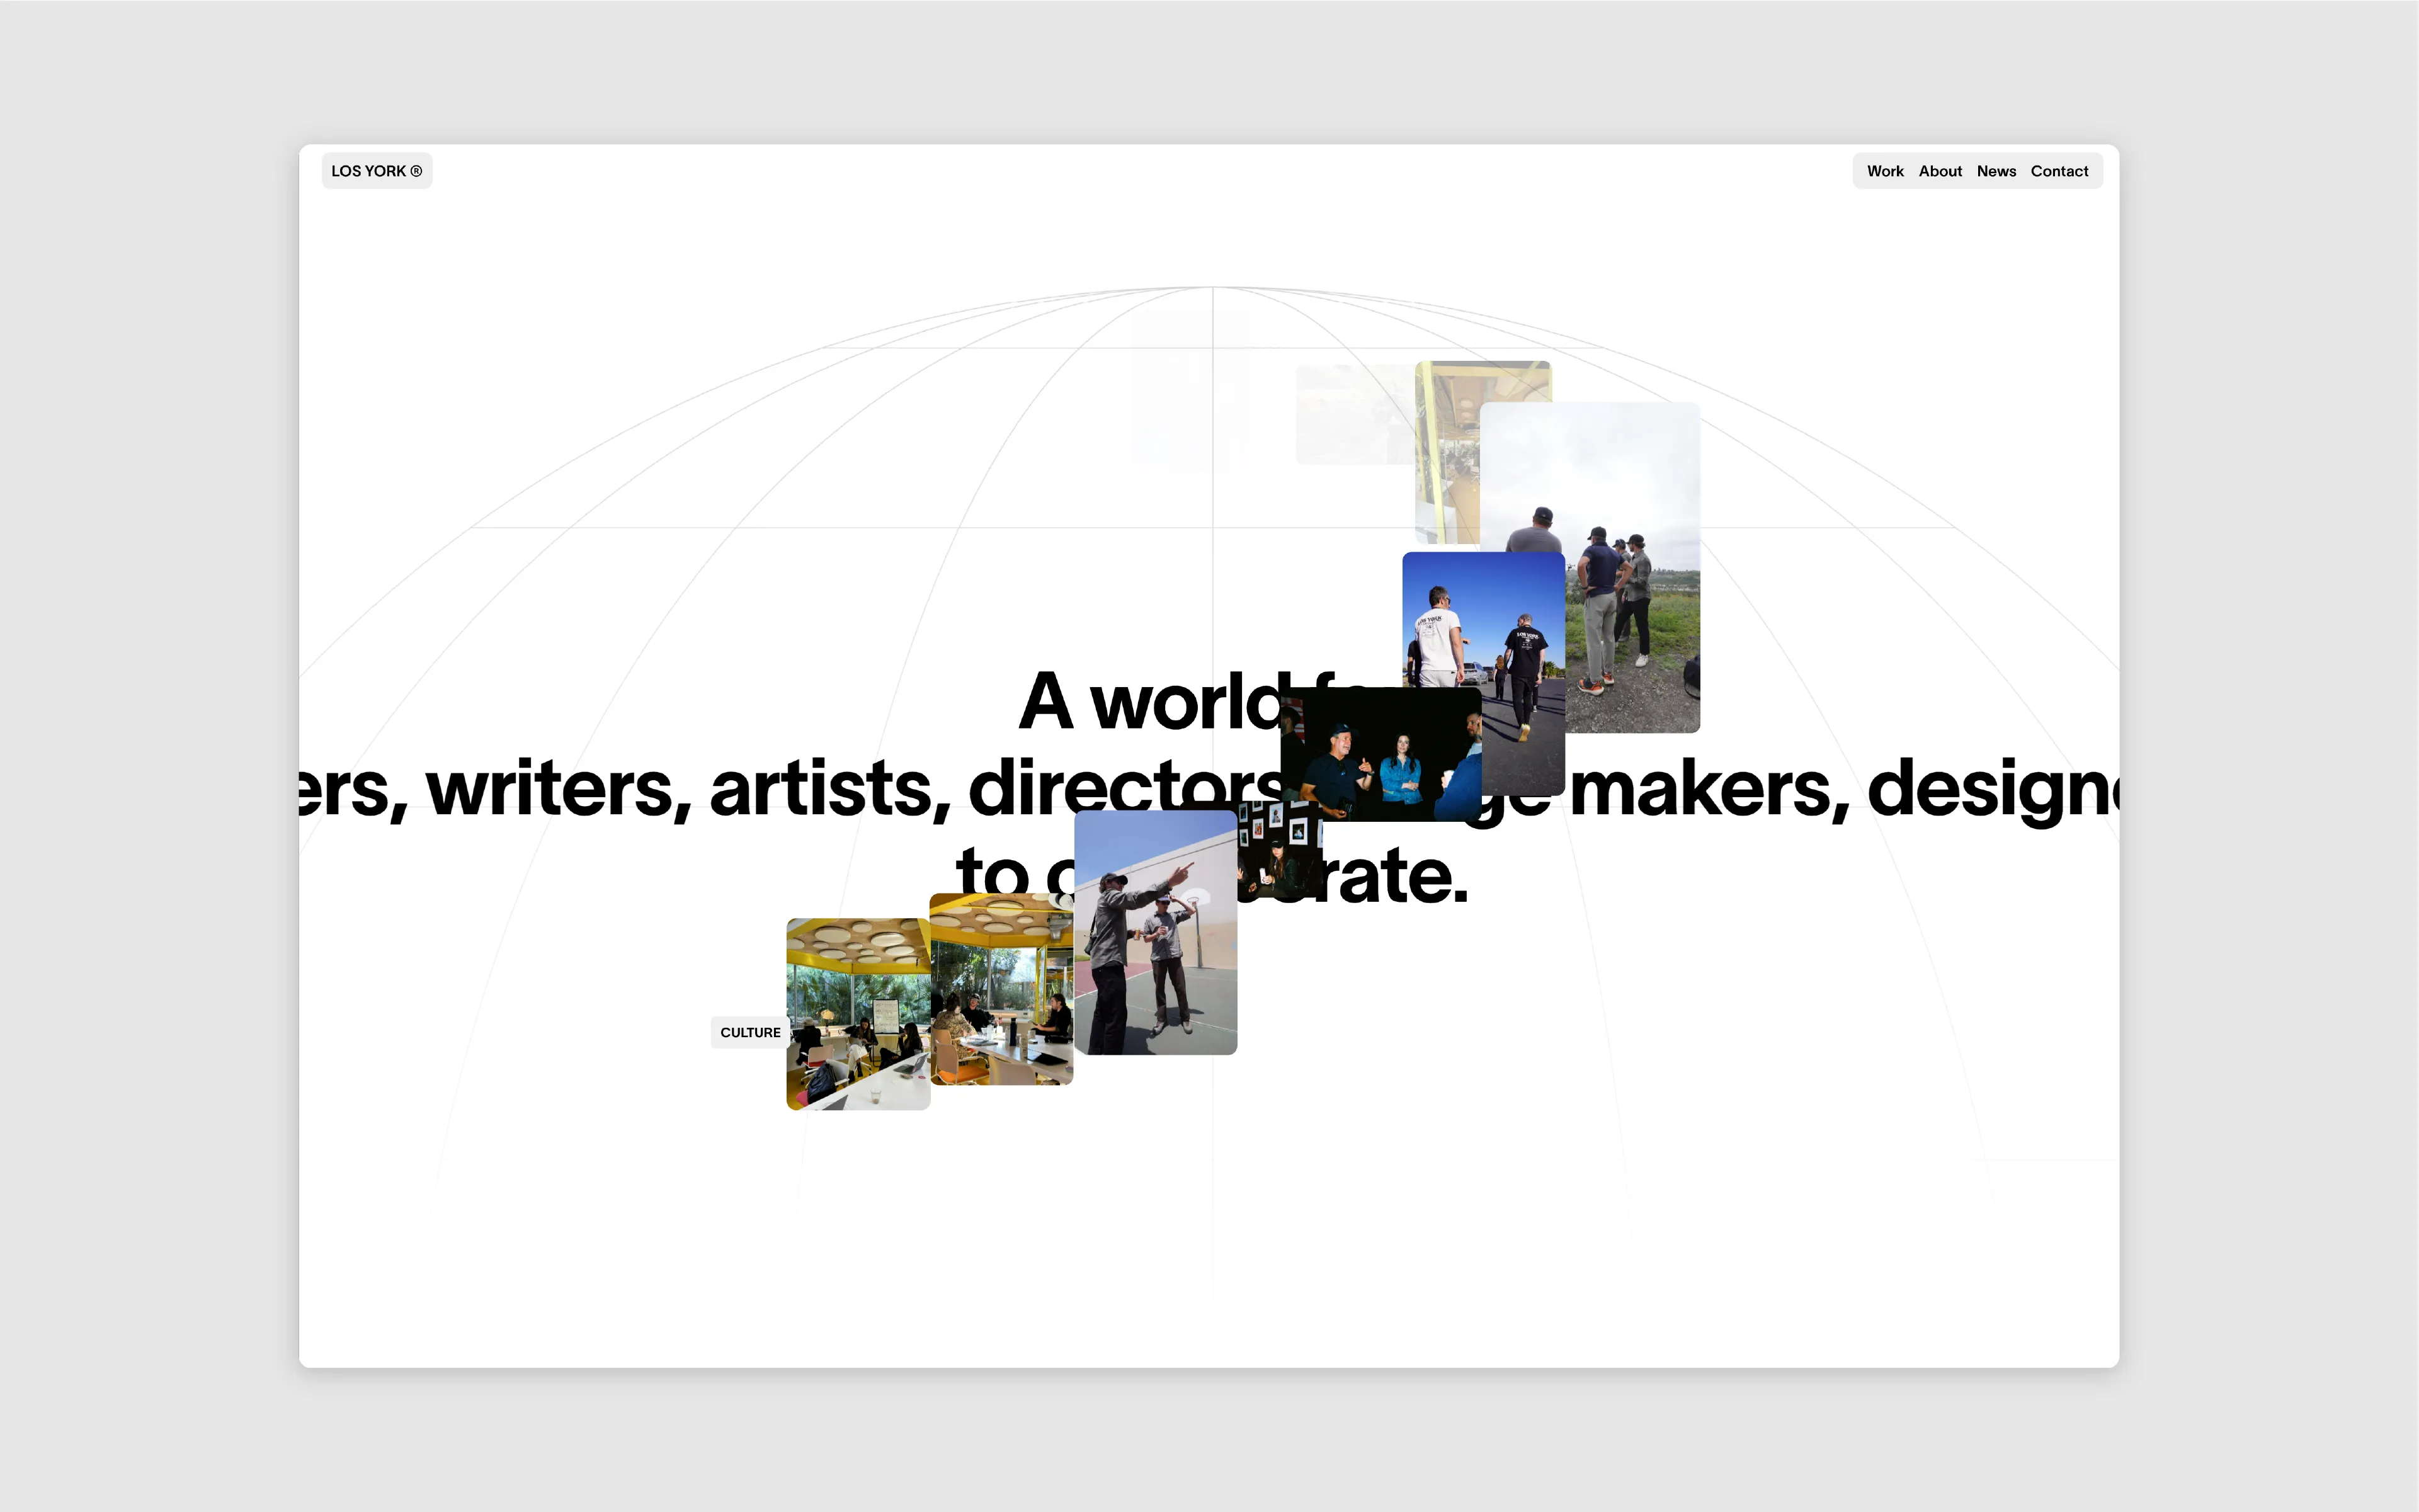Click the words 'makers, designe'
The image size is (2419, 1512).
(1843, 789)
